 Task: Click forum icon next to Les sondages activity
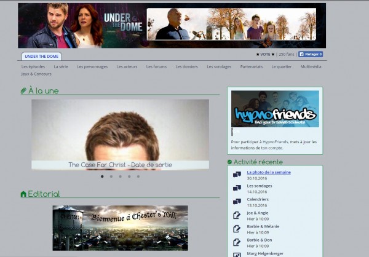[x=237, y=188]
